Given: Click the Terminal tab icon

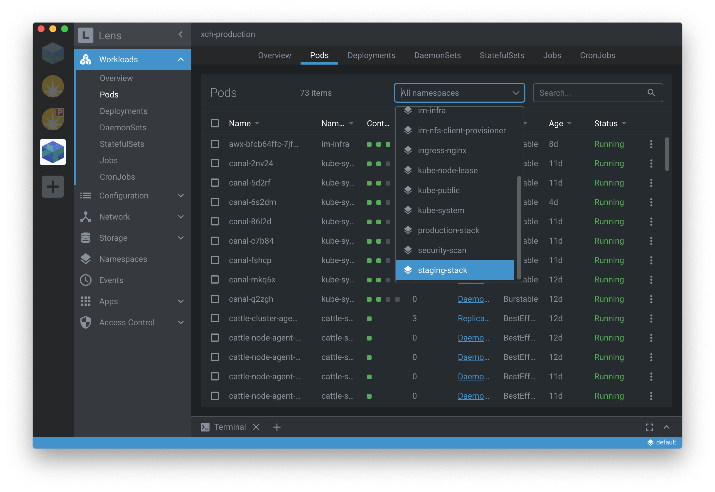Looking at the screenshot, I should point(205,427).
